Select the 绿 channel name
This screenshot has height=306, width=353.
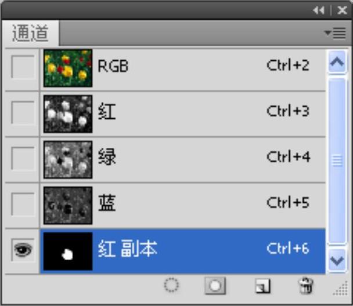(107, 157)
